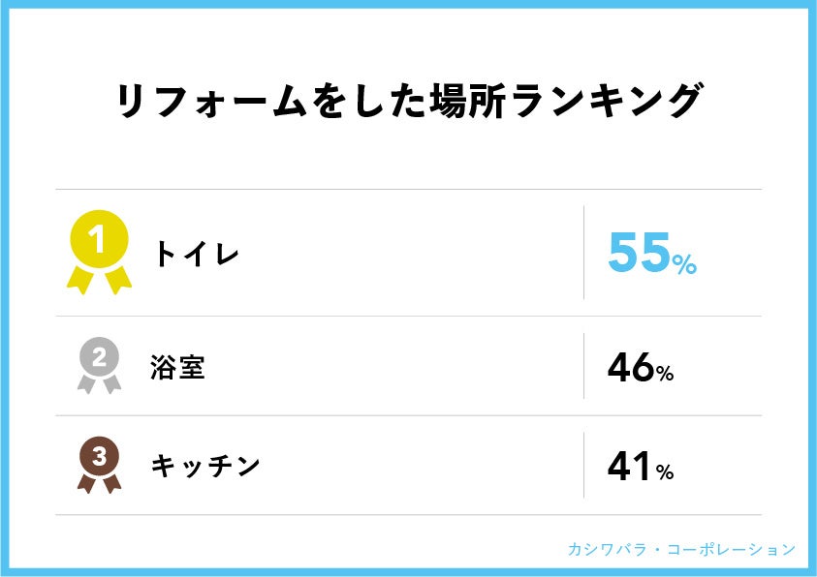Click line separating 浴室 and キッチン rows
817x577 pixels.
408,415
